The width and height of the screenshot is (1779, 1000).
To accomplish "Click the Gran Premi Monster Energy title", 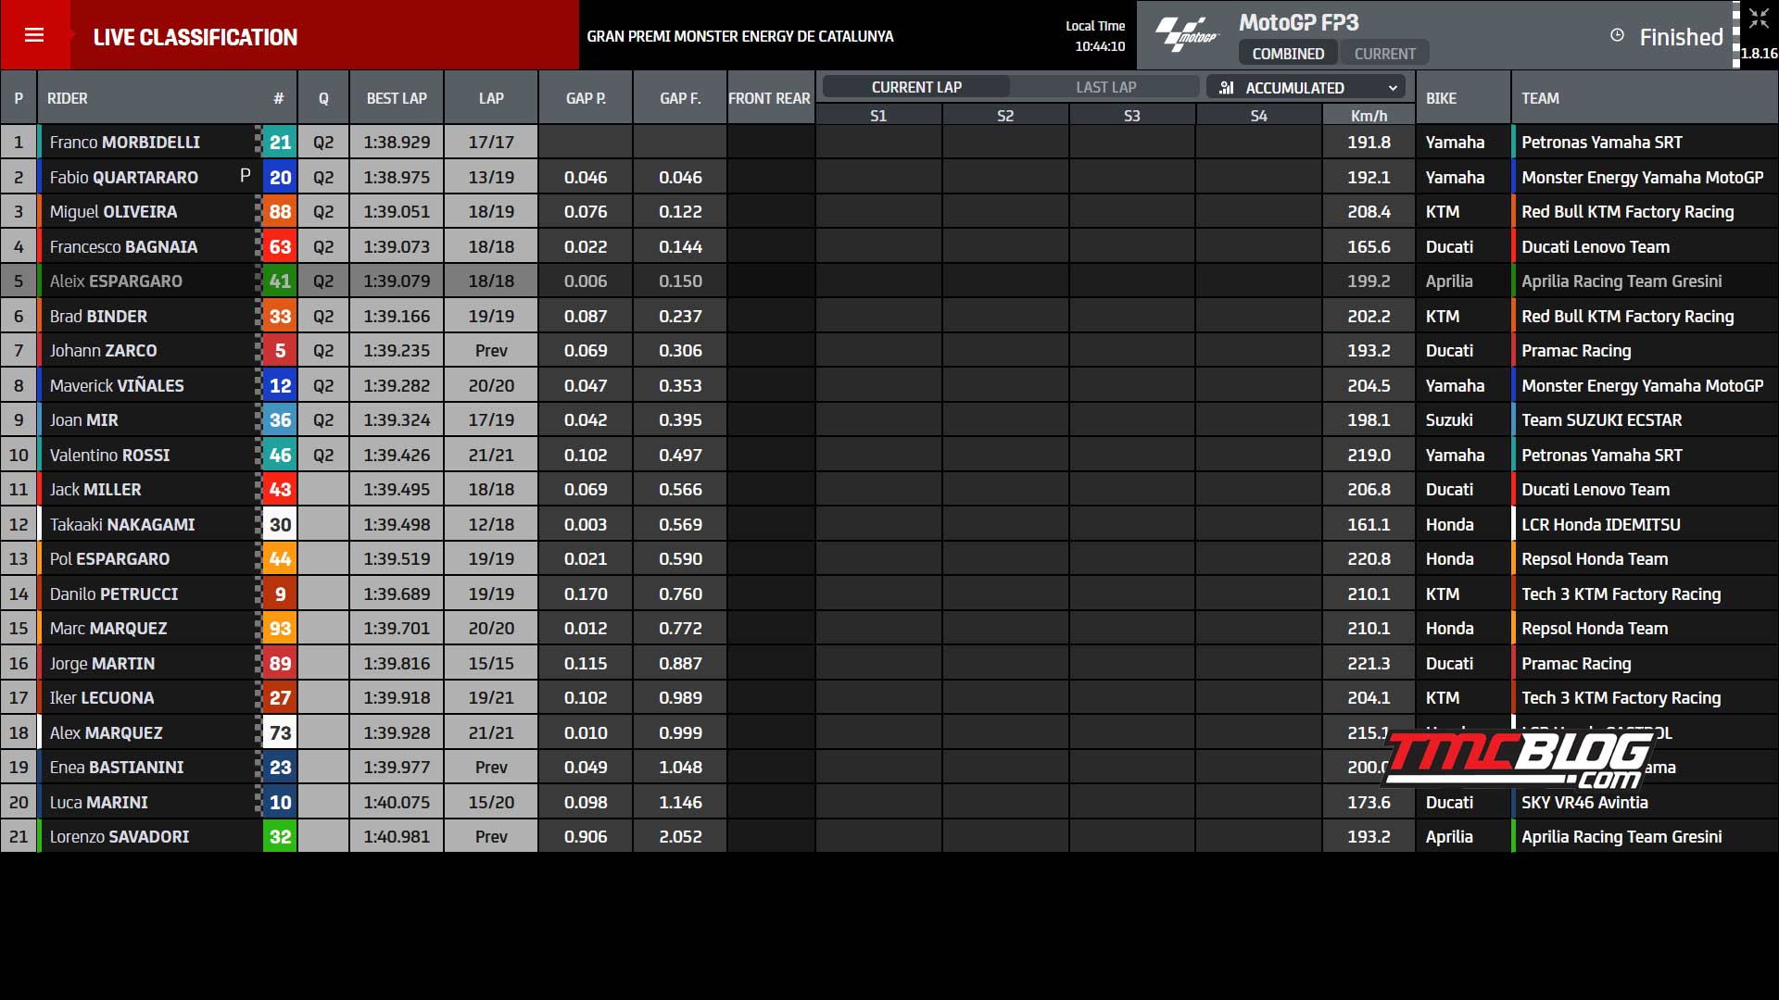I will 740,36.
